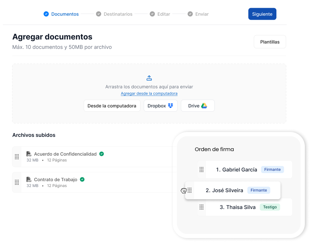Open Agregar desde la computadora link
The width and height of the screenshot is (310, 242).
[x=149, y=93]
